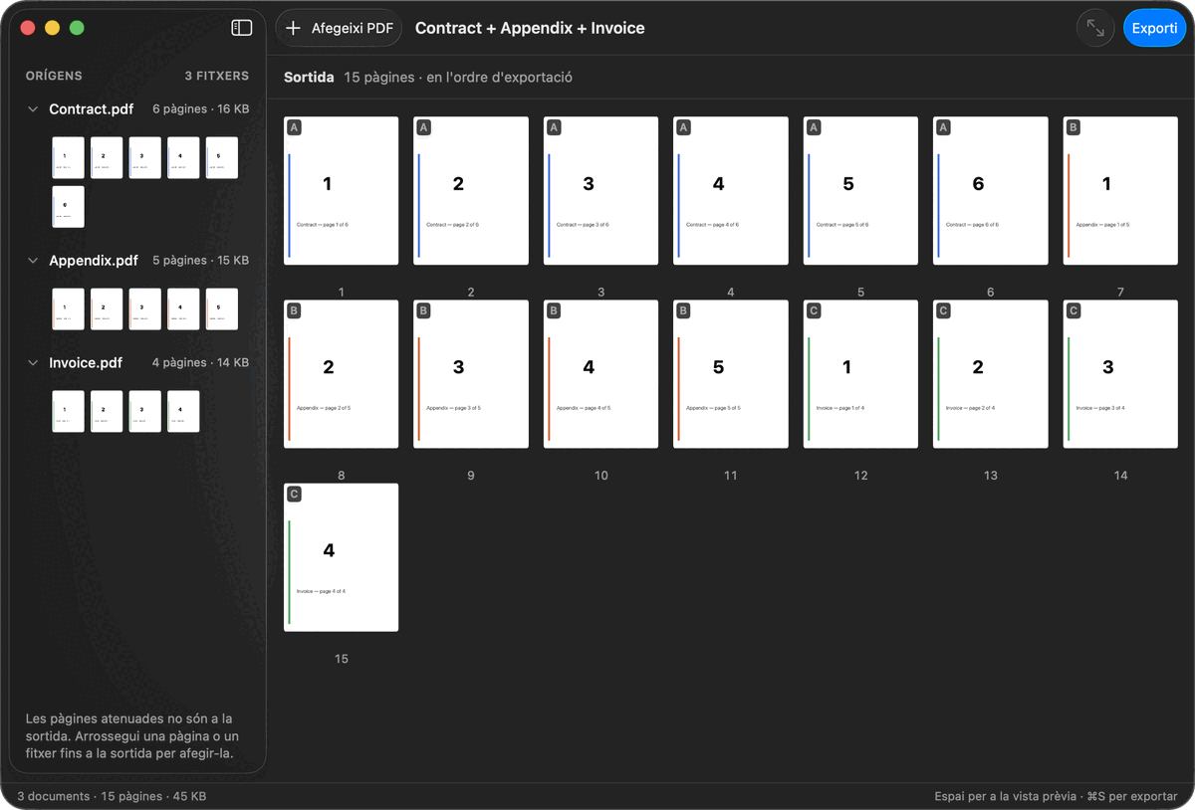Select Invoice.pdf page 2 sidebar thumbnail

(107, 412)
